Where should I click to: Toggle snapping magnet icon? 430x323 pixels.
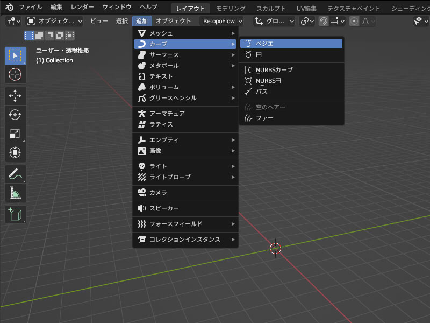[324, 21]
